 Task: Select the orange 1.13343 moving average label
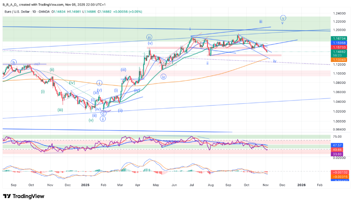(x=339, y=60)
